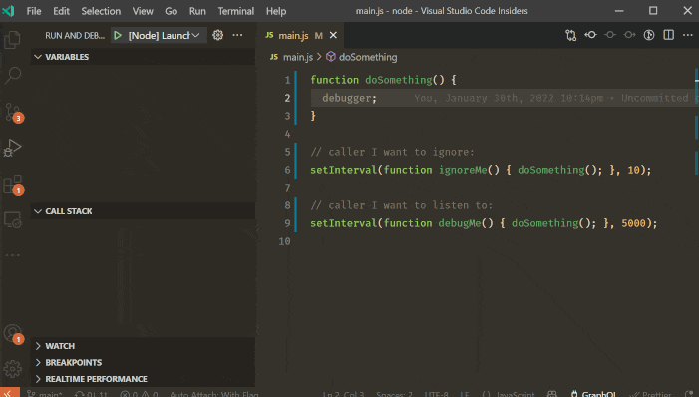Expand the REALTIME PERFORMANCE section

pyautogui.click(x=143, y=379)
